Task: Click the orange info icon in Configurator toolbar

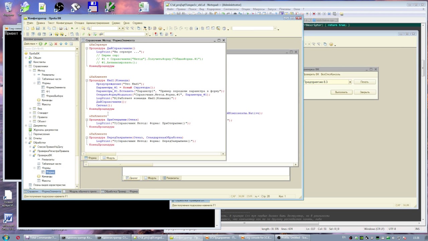Action: [160, 28]
